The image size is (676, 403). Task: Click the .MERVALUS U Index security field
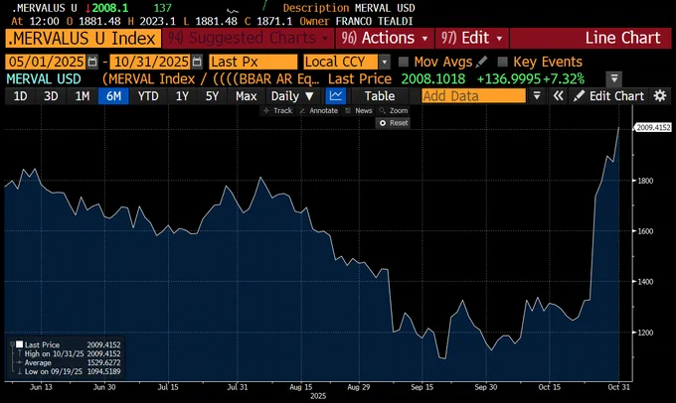(83, 39)
